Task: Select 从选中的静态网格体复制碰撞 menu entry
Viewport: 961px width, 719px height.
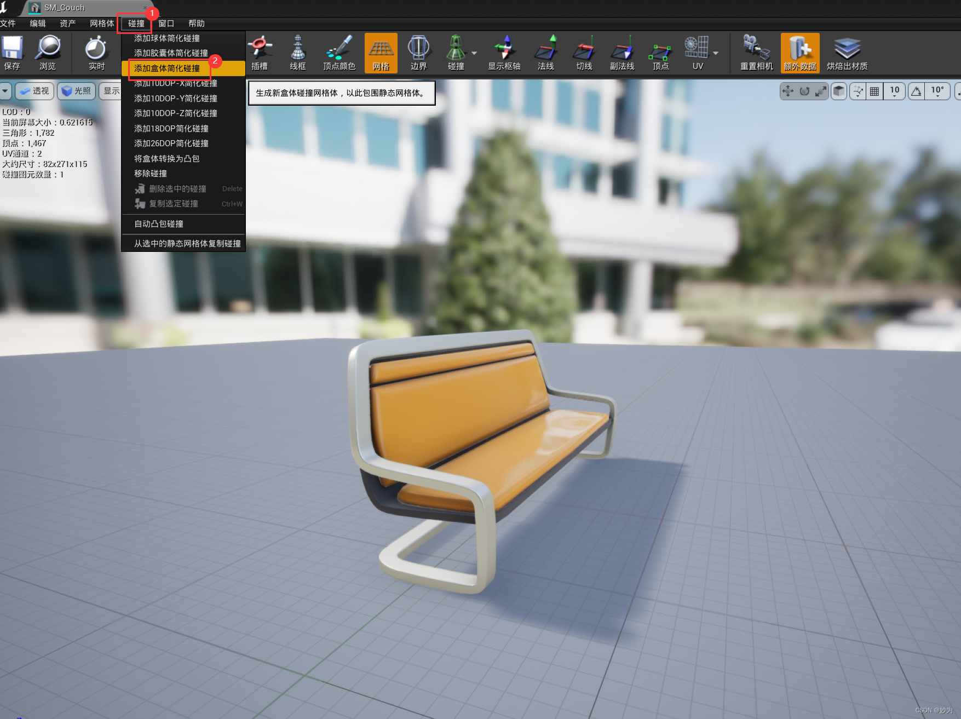Action: (183, 244)
